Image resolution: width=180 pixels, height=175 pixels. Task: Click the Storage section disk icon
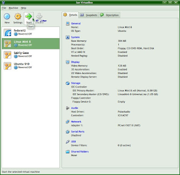pyautogui.click(x=67, y=83)
